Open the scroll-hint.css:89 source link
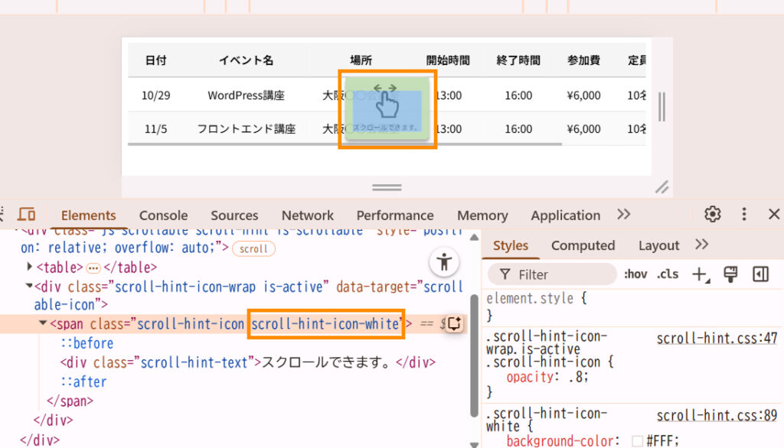 tap(717, 416)
